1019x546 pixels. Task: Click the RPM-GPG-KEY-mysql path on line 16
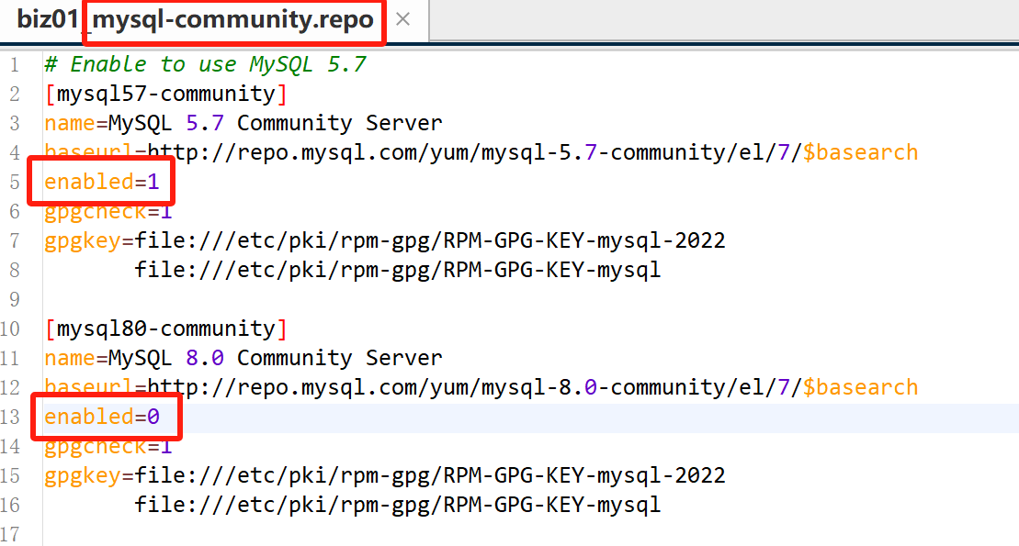398,505
